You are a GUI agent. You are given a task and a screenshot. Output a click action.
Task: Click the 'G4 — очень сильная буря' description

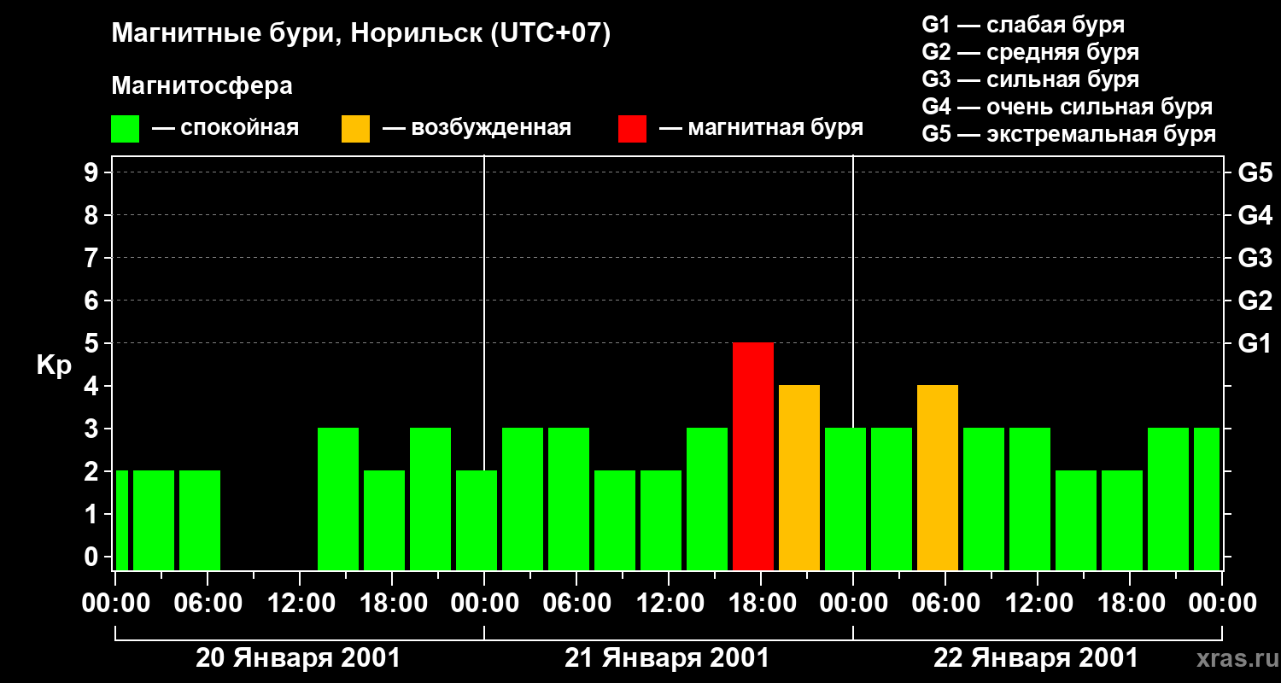pyautogui.click(x=1067, y=107)
